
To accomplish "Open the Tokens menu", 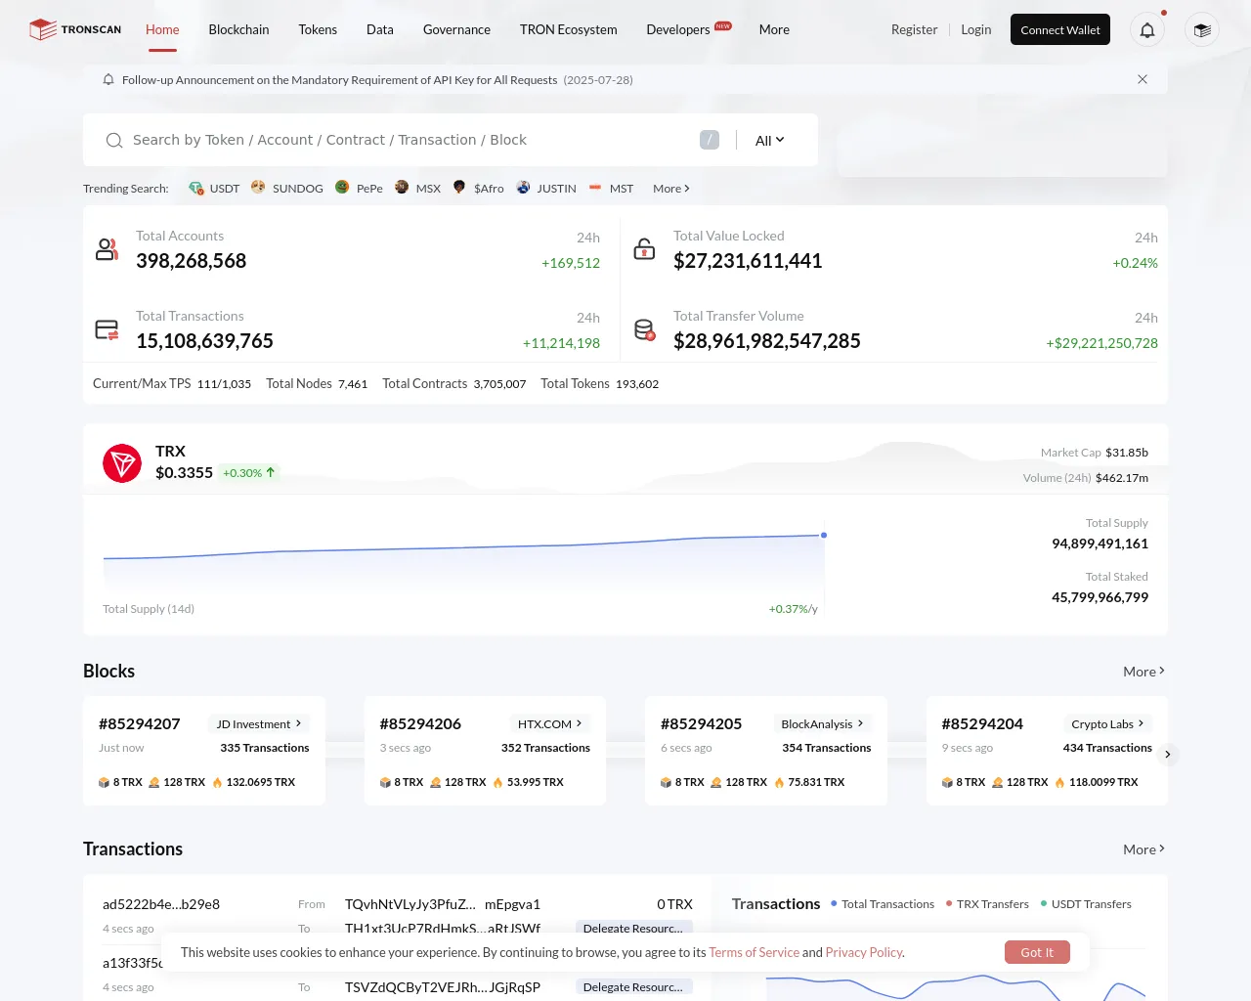I will (318, 29).
